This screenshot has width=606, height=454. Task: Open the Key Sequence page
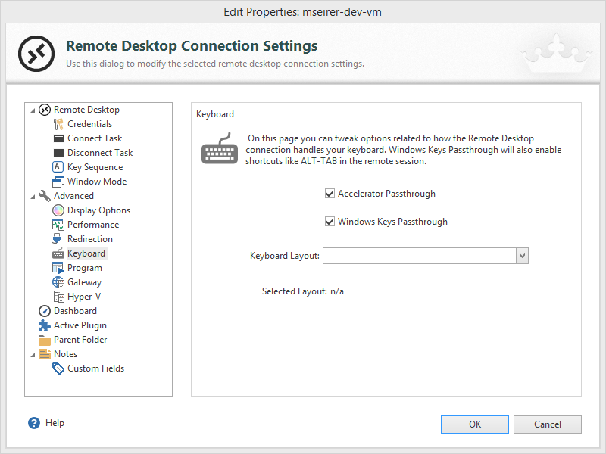click(x=95, y=167)
